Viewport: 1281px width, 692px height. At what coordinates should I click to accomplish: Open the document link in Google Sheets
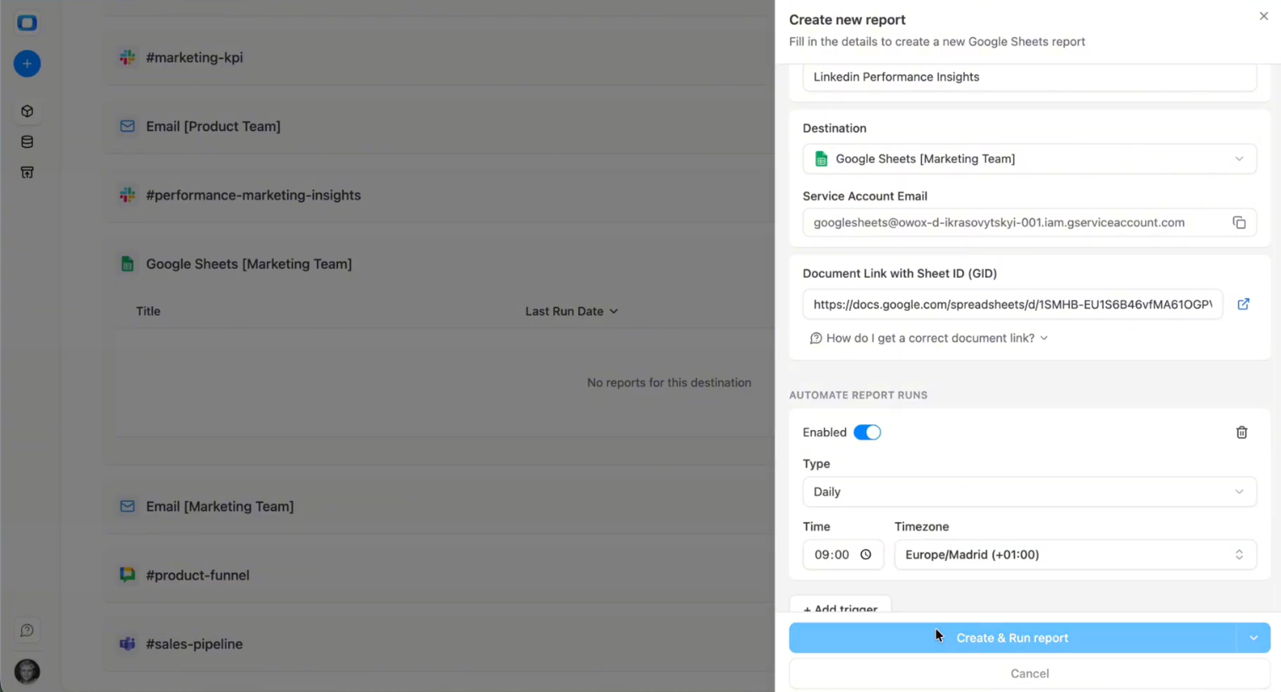point(1243,304)
